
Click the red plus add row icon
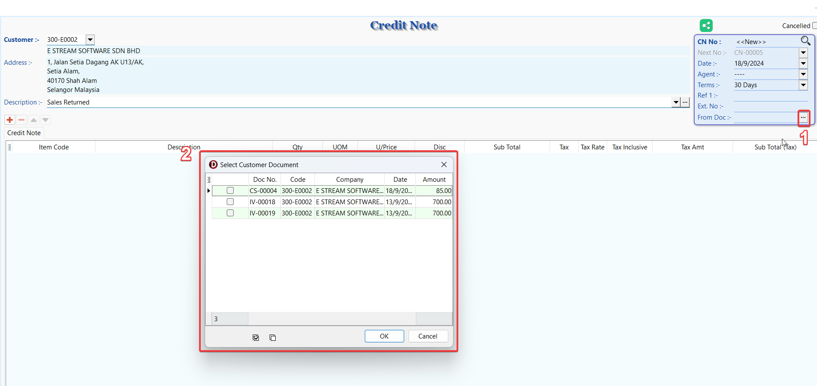(x=10, y=120)
